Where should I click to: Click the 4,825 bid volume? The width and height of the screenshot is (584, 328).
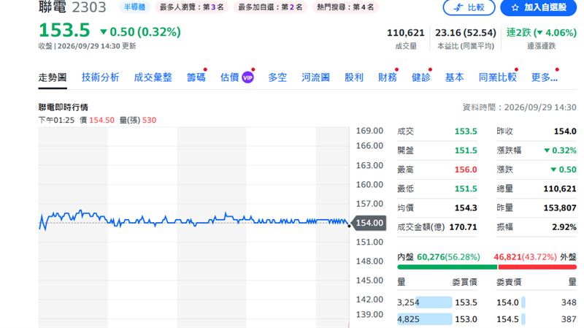[x=408, y=319]
